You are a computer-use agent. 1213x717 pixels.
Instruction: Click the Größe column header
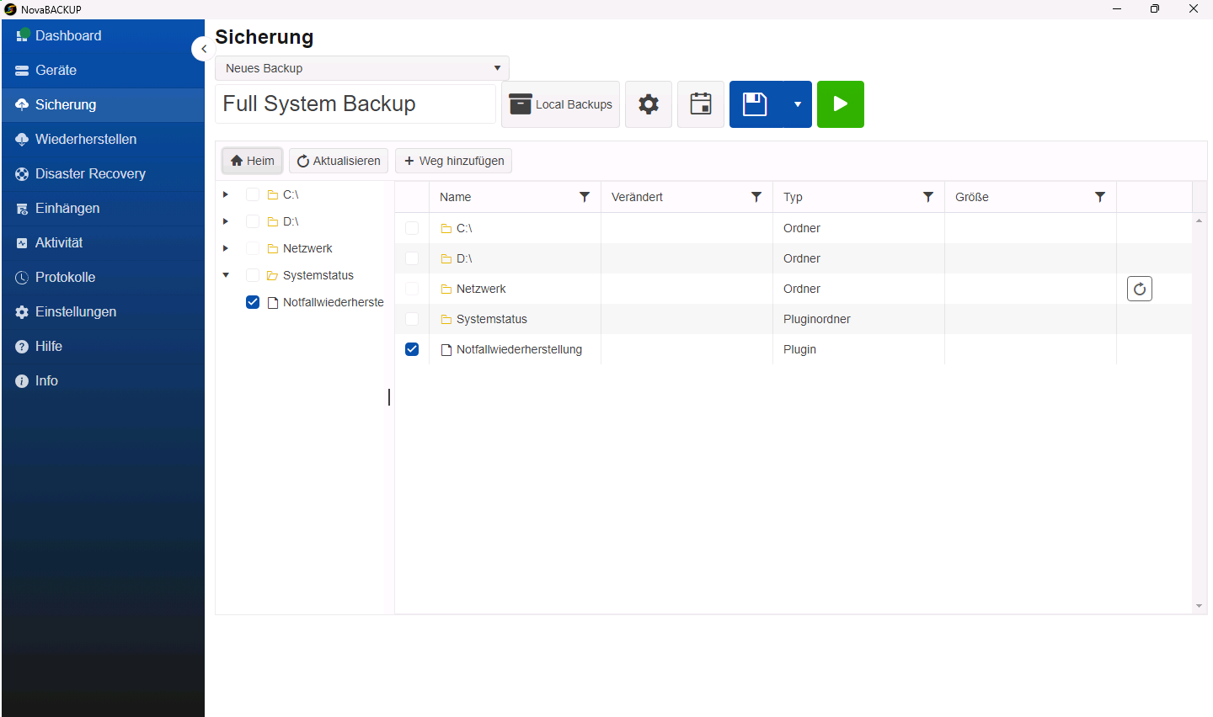[x=972, y=197]
